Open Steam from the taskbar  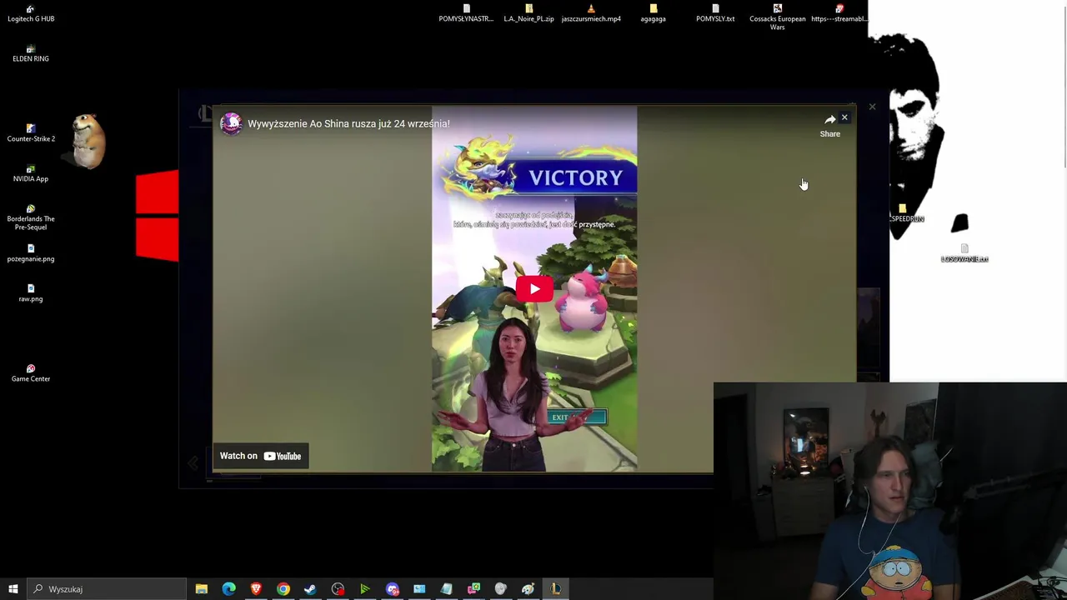(x=310, y=589)
